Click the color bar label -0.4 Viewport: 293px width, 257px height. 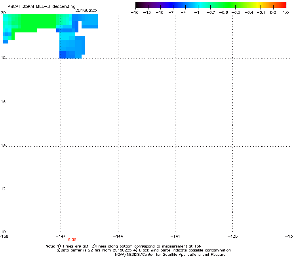[249, 13]
